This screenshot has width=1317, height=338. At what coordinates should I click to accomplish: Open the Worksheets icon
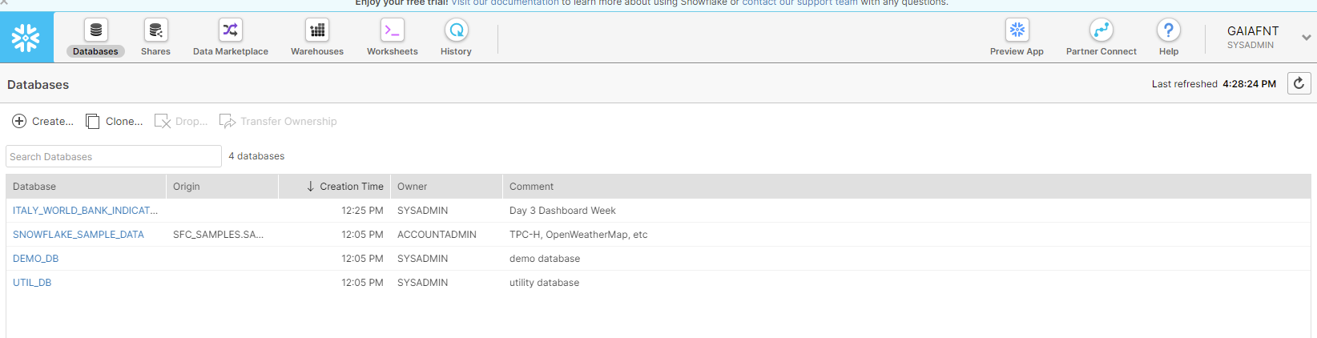tap(392, 31)
